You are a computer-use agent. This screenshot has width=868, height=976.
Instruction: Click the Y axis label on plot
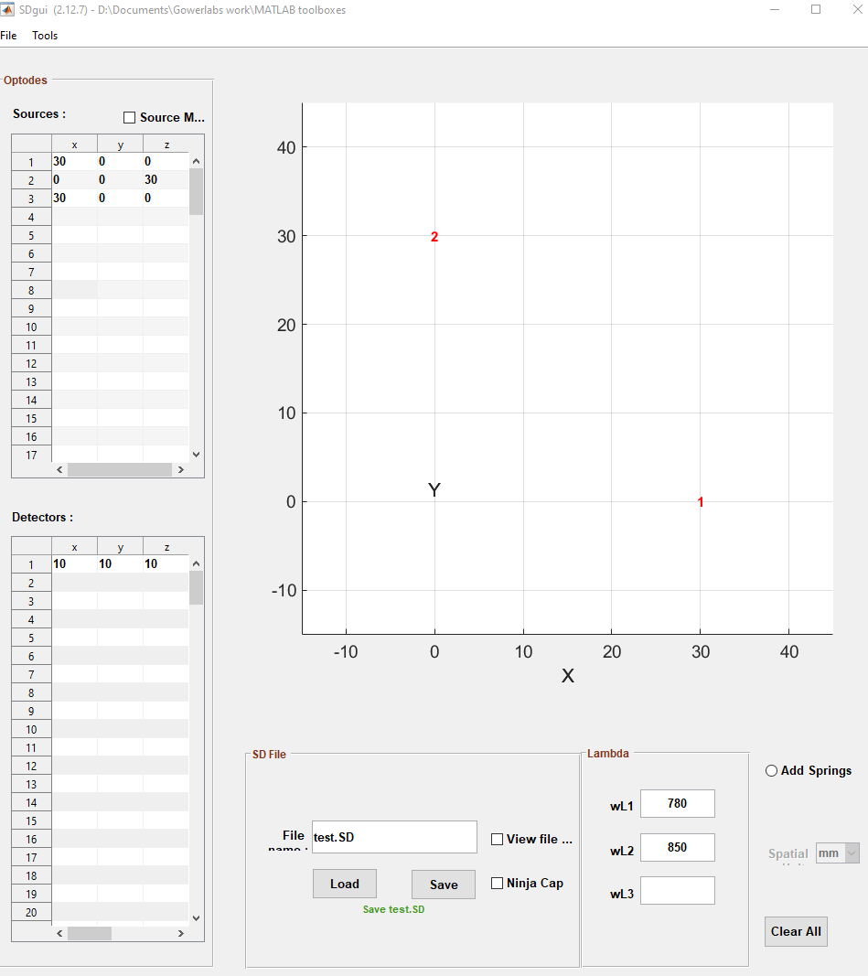434,490
